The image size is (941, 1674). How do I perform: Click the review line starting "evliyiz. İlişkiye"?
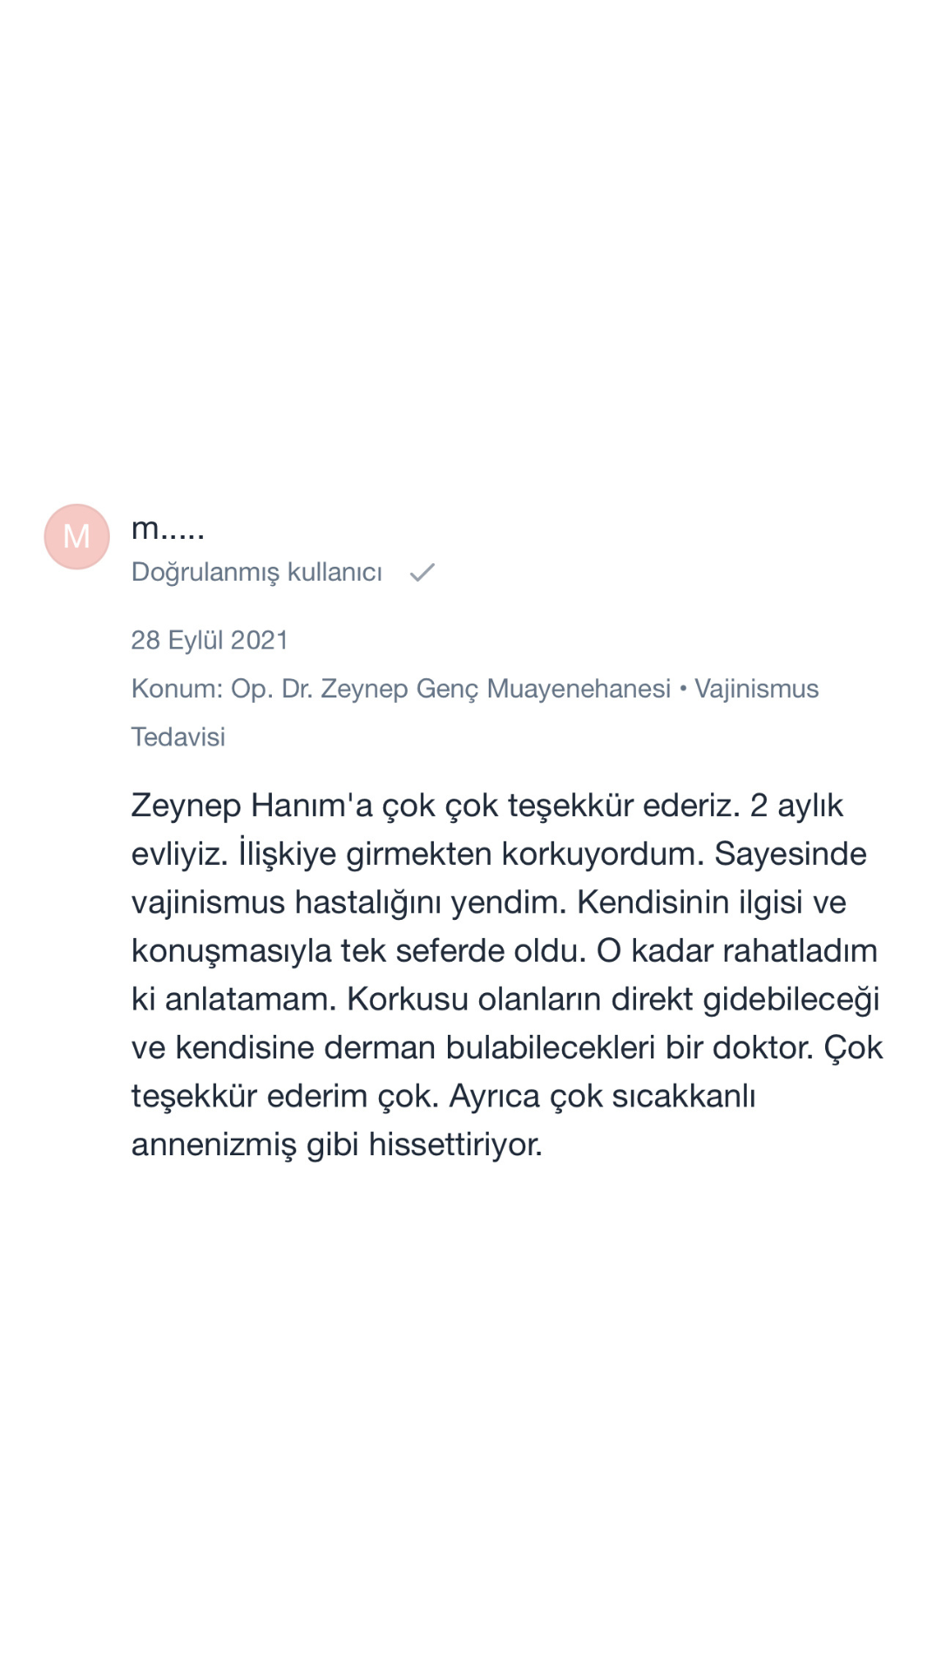click(x=498, y=854)
